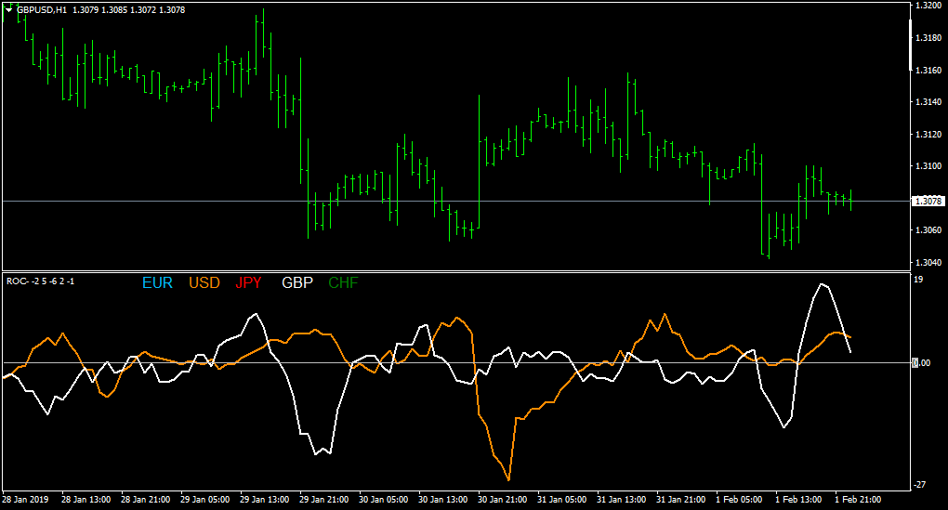Click the current price tag 1.3078
The width and height of the screenshot is (948, 510).
point(928,202)
